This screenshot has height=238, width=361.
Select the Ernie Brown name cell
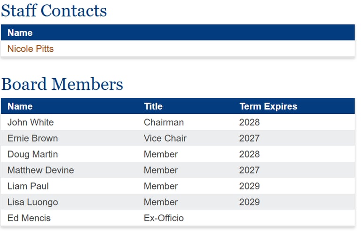(32, 138)
